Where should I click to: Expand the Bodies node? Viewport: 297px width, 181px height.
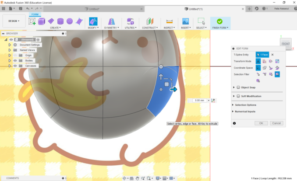tap(10, 60)
